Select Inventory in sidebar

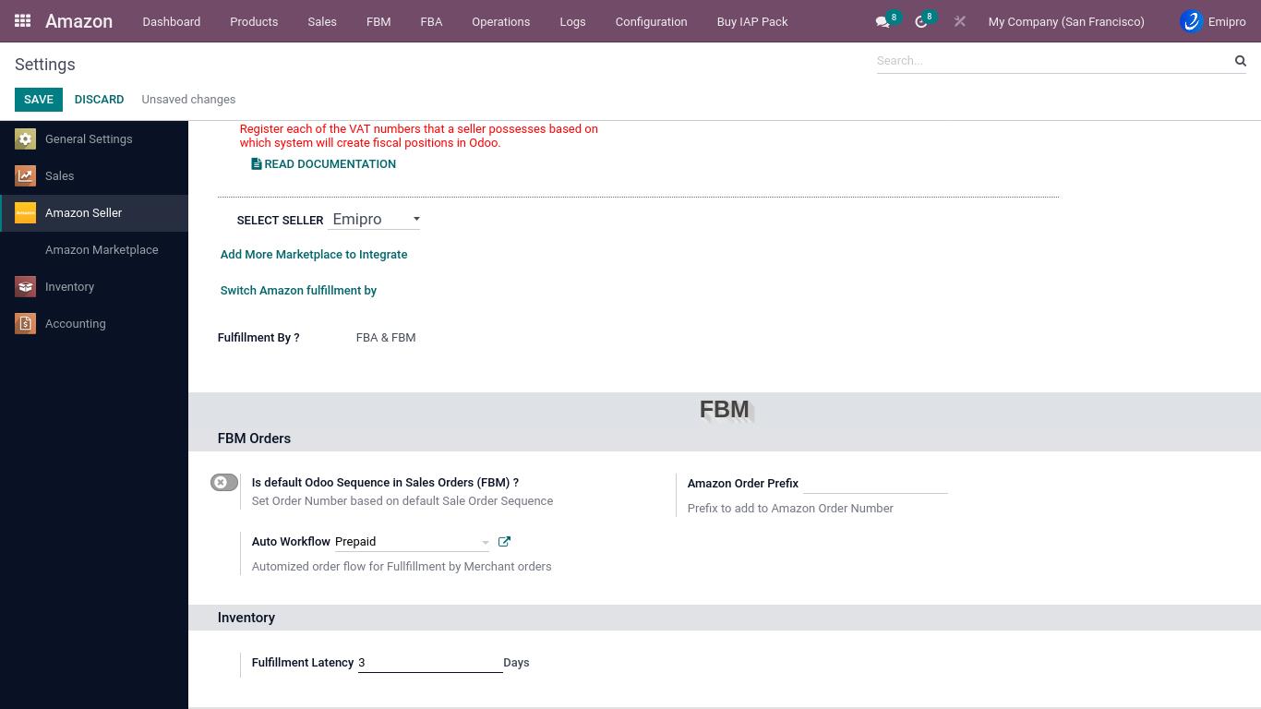94,286
